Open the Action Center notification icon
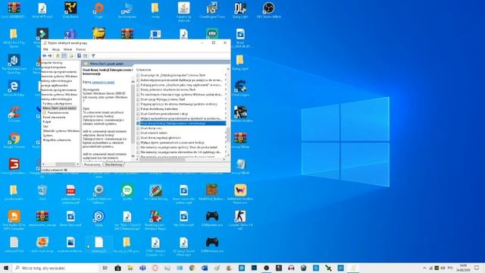This screenshot has height=273, width=485. tap(477, 268)
